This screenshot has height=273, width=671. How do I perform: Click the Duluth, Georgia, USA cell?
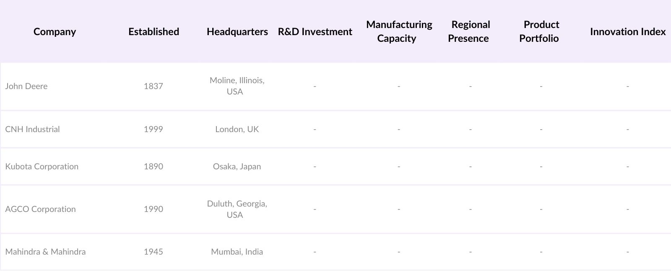[237, 209]
